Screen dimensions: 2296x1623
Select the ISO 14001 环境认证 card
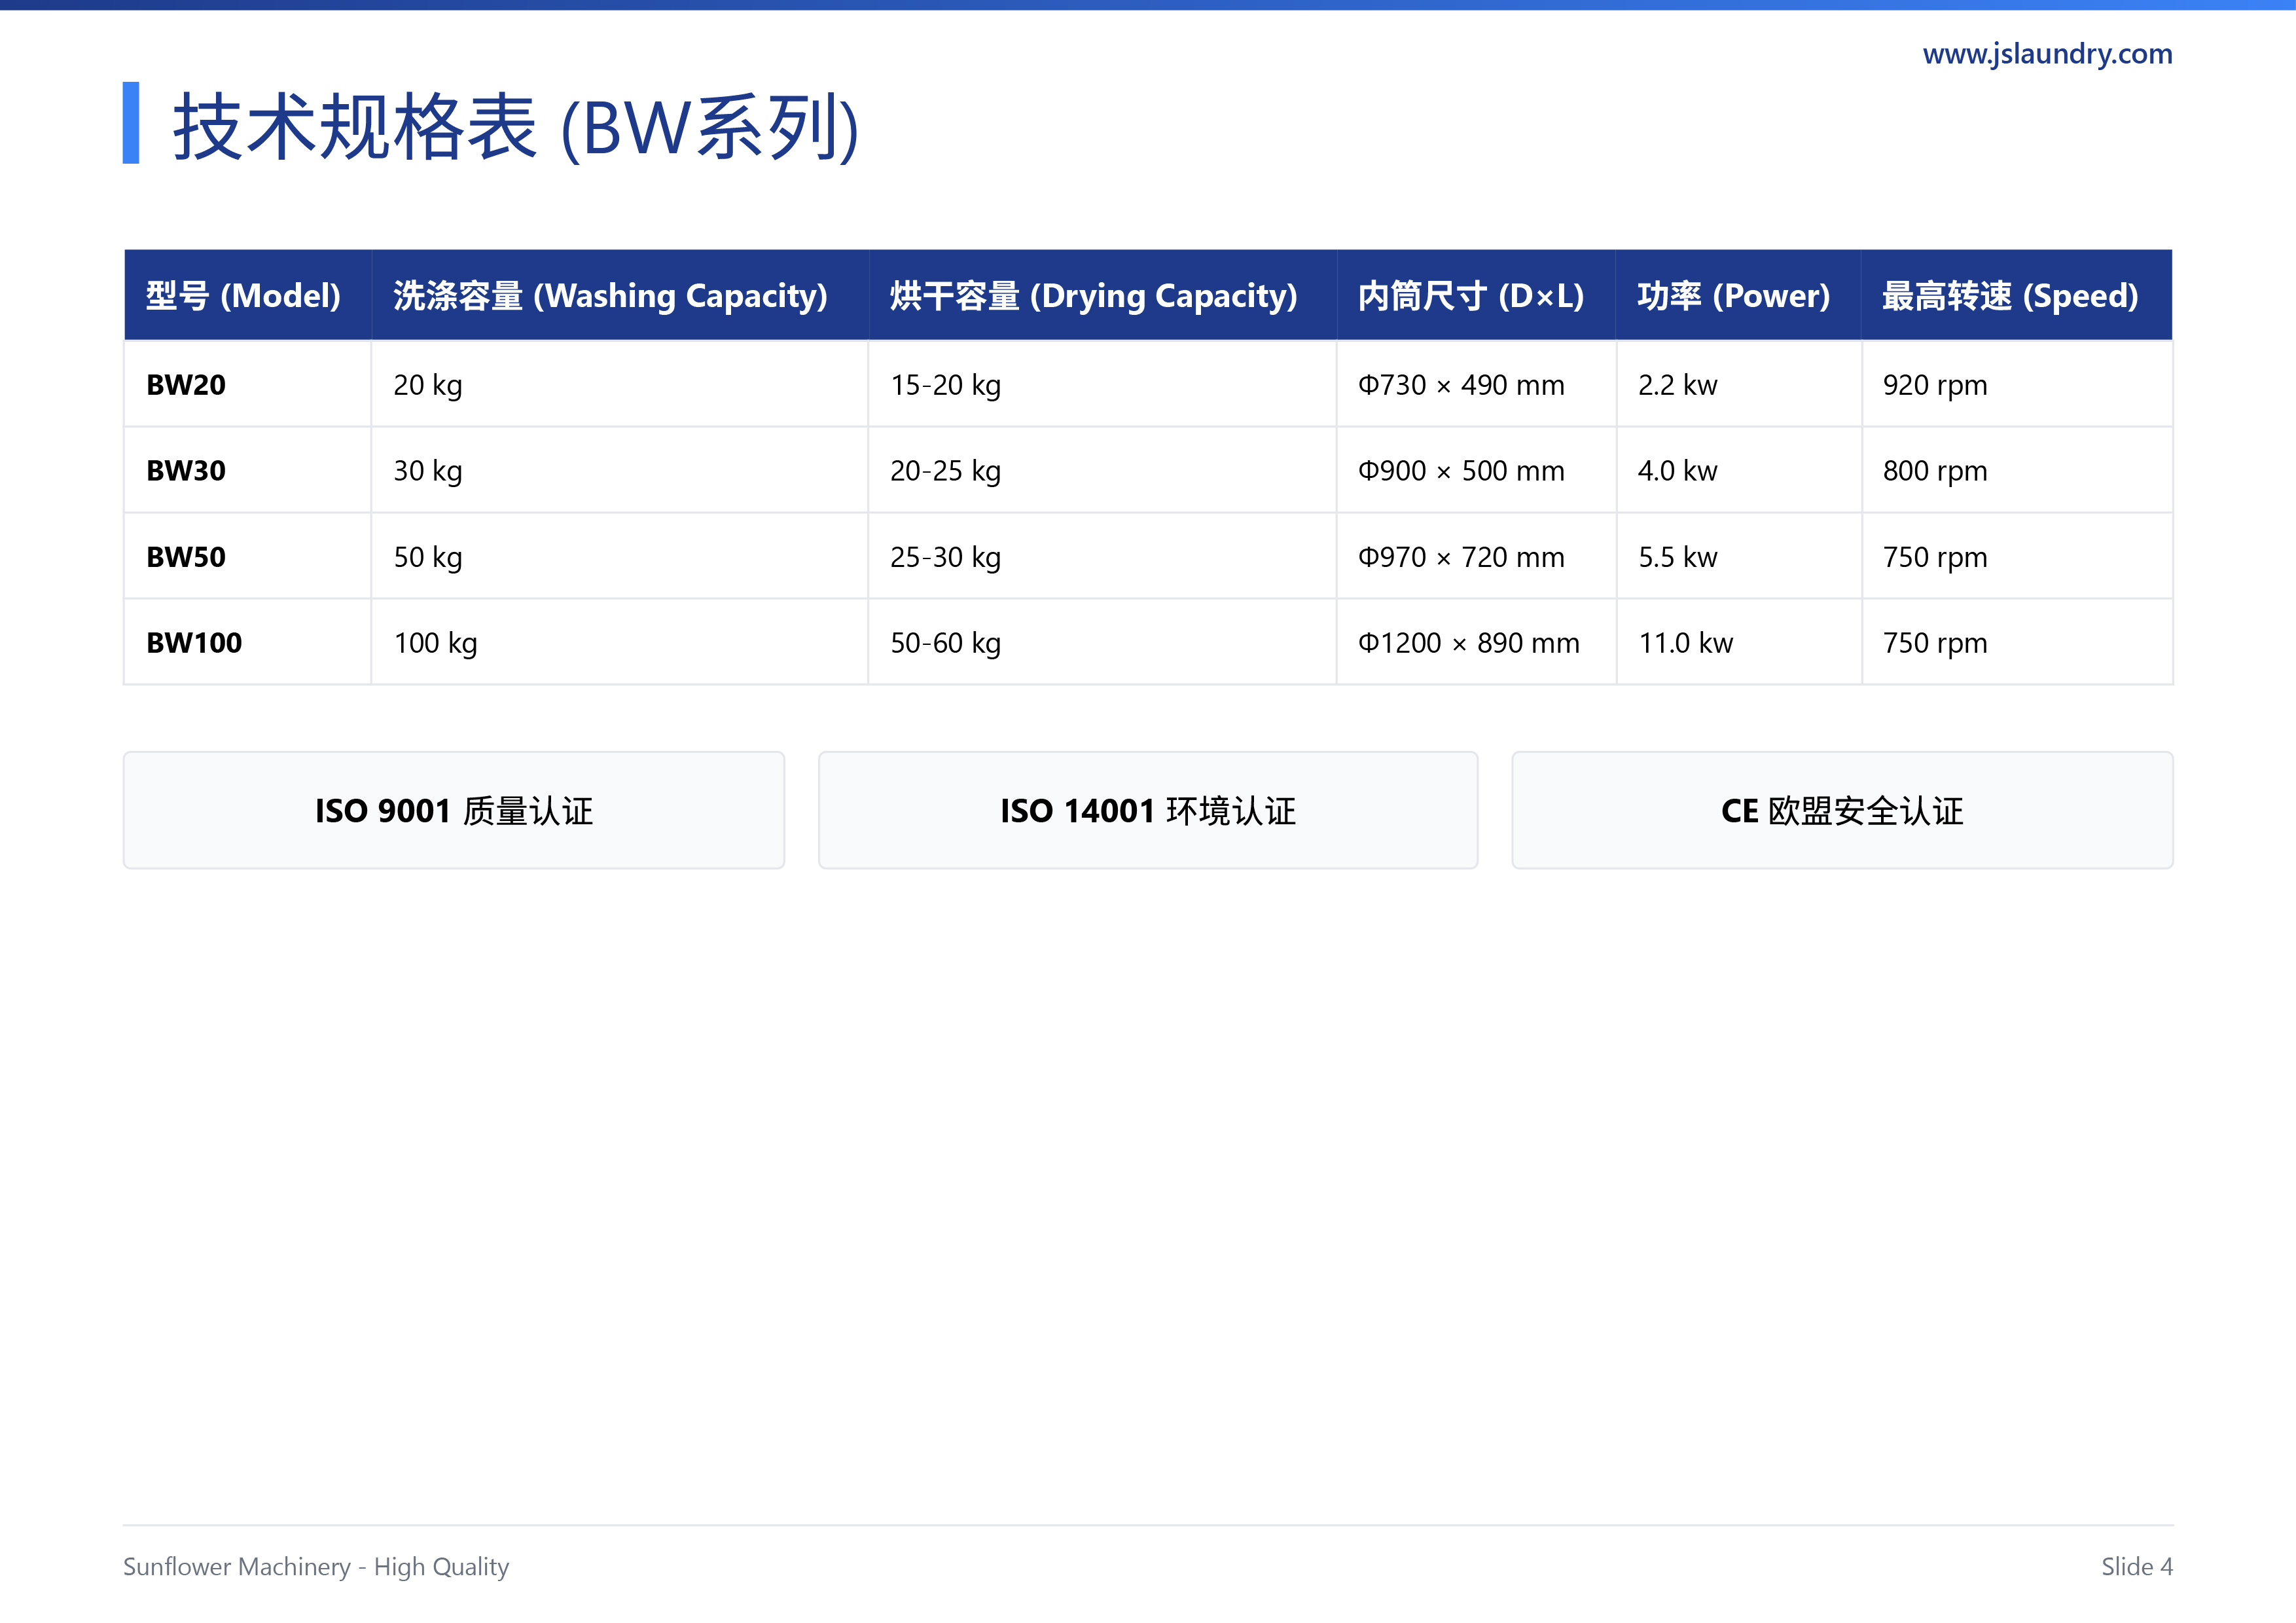[1148, 810]
